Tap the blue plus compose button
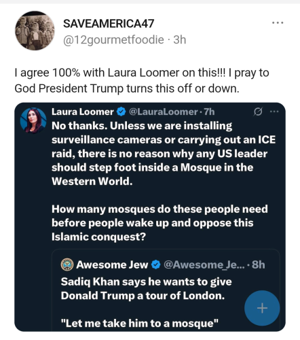300x340 pixels. [262, 308]
